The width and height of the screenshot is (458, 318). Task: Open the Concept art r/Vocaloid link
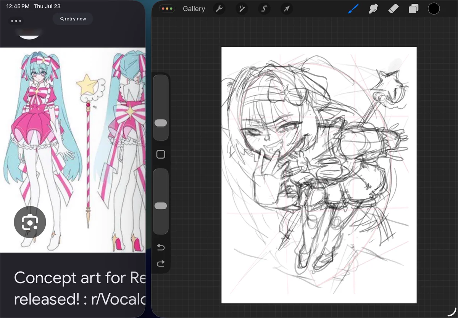click(79, 289)
